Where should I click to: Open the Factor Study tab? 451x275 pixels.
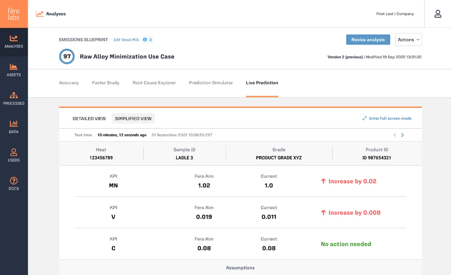tap(106, 83)
